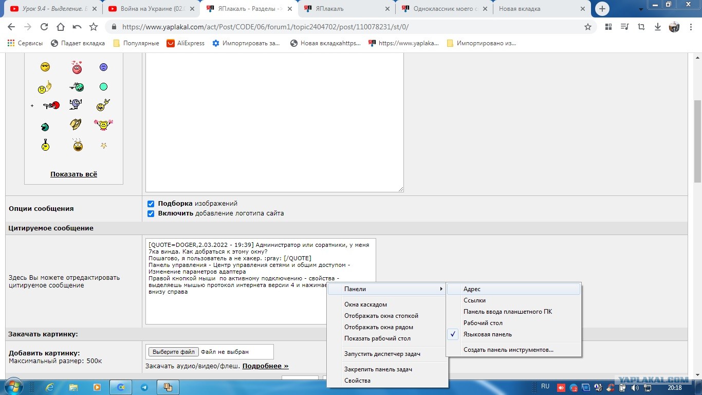Switch to the Одноклассник моего tab
Viewport: 702px width, 395px height.
pos(444,9)
